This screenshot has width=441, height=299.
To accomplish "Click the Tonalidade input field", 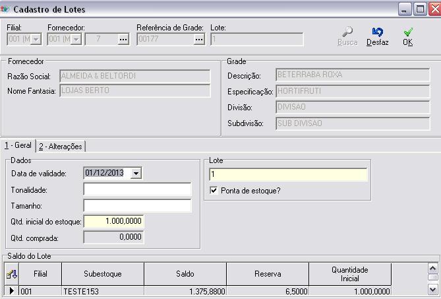I will 137,189.
